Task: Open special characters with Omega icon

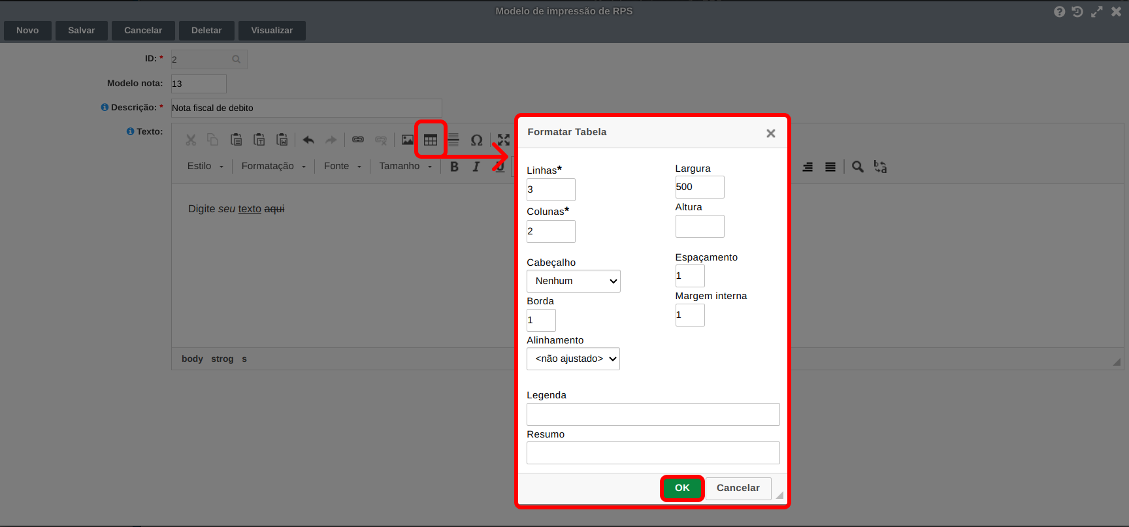Action: 477,140
